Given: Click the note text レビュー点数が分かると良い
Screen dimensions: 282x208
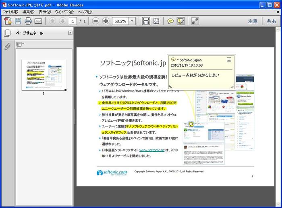Looking at the screenshot, I should 195,75.
